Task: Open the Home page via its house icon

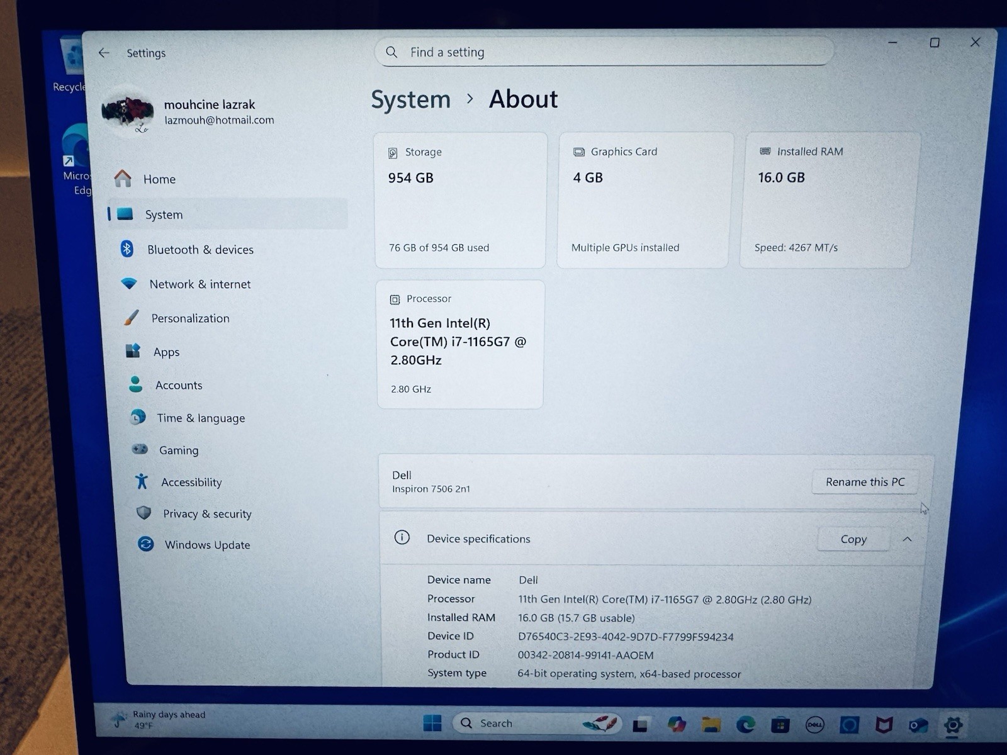Action: click(123, 179)
